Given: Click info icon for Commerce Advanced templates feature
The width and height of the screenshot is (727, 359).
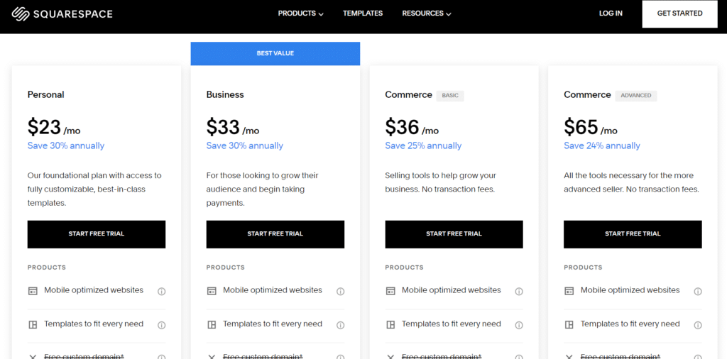Looking at the screenshot, I should 698,325.
